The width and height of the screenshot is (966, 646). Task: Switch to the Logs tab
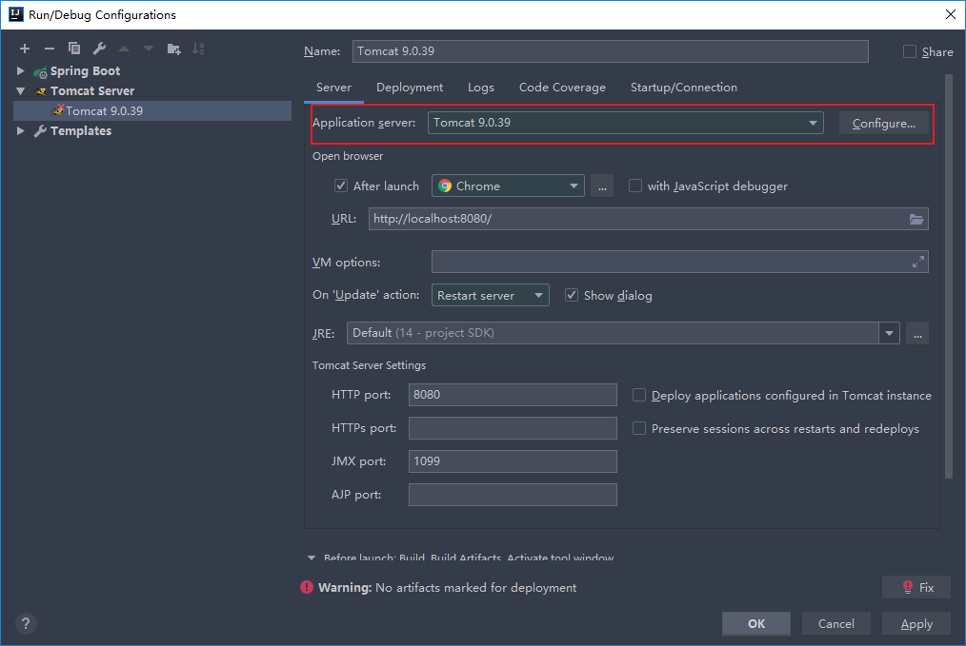click(480, 88)
